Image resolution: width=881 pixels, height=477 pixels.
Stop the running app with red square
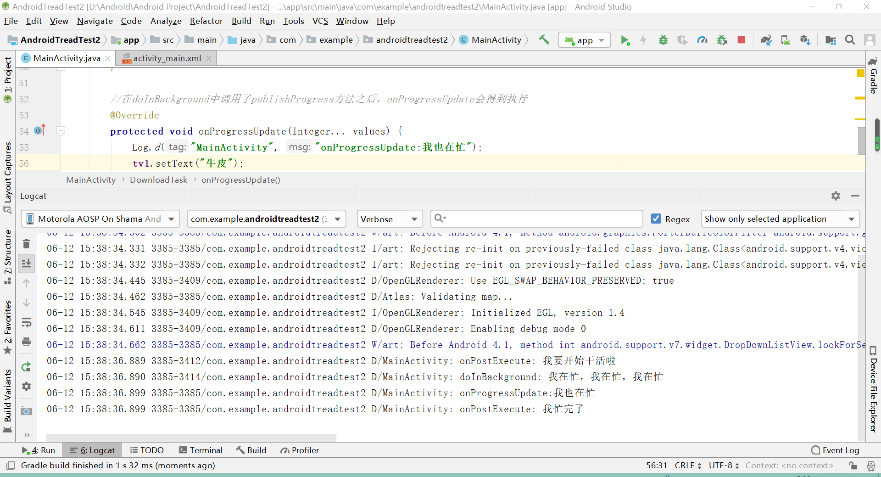click(741, 40)
